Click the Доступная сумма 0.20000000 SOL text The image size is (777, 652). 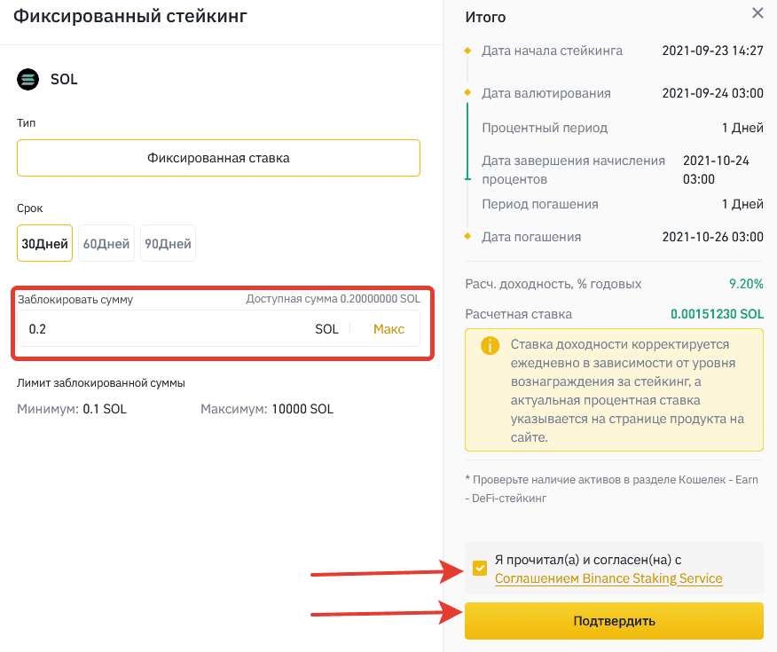coord(333,299)
